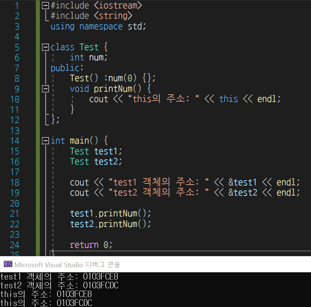The width and height of the screenshot is (311, 307).
Task: Collapse the #include block fold marker
Action: click(x=45, y=5)
